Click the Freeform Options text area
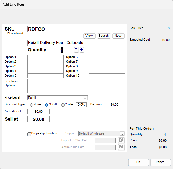The width and height of the screenshot is (173, 169). click(76, 86)
